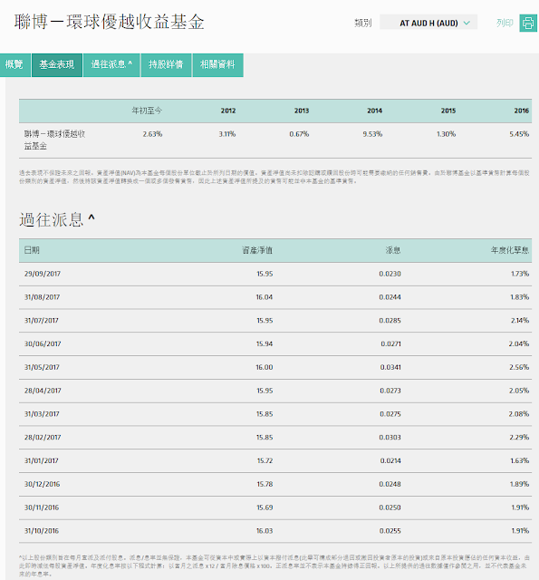Viewport: 539px width, 580px height.
Task: Click the 年度化孳息 column header
Action: point(510,250)
